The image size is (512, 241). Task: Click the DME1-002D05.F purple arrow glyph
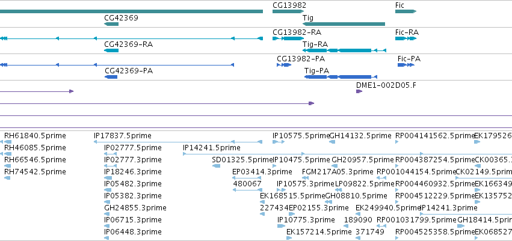359,91
